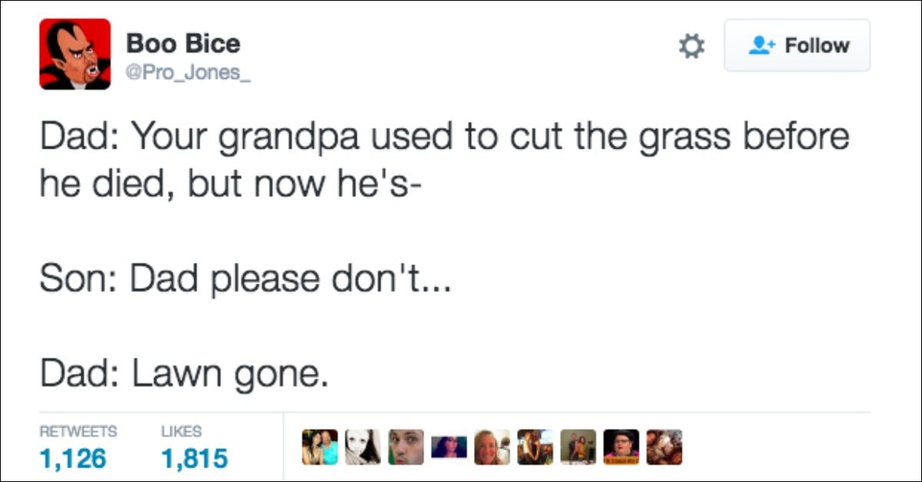Viewport: 922px width, 482px height.
Task: Click the Follow button
Action: (797, 45)
